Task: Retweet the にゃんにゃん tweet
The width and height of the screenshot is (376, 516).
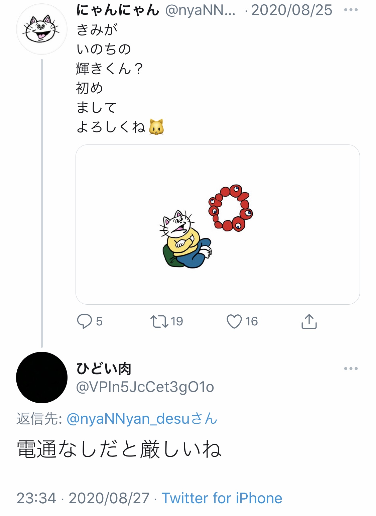Action: [x=159, y=321]
